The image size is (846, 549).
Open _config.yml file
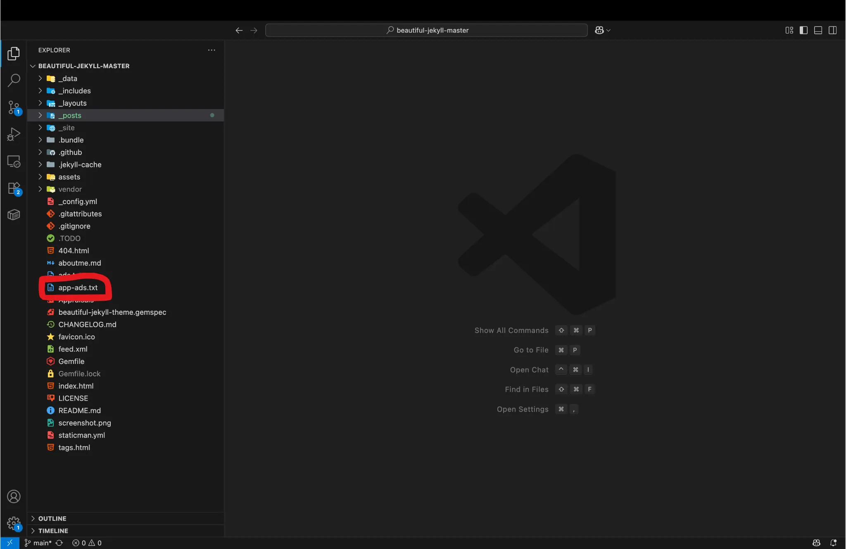[x=78, y=202]
